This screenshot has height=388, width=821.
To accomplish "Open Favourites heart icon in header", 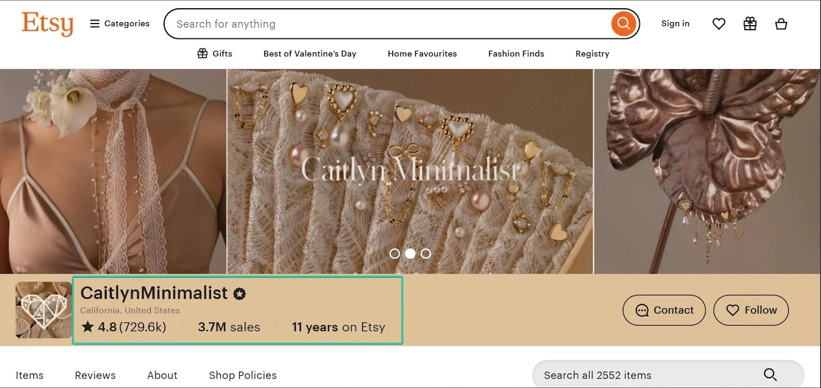I will (719, 24).
